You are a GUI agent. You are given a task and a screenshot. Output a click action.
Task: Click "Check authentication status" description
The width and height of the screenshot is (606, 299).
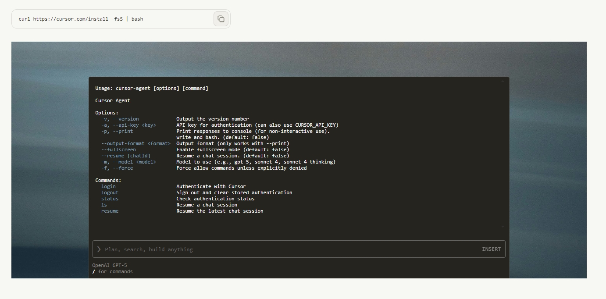click(215, 199)
